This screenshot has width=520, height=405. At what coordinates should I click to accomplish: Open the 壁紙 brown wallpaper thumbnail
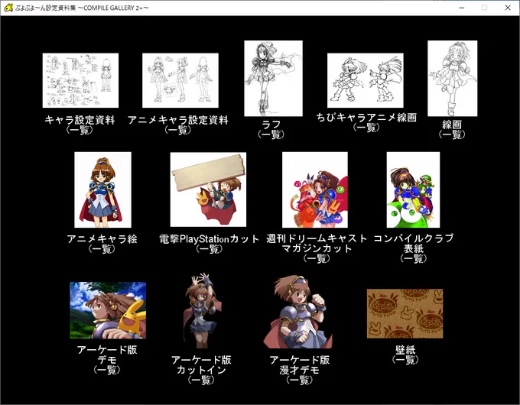point(405,313)
